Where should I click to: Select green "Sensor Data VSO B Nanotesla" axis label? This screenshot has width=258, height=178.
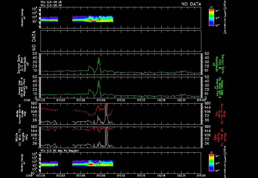click(x=218, y=64)
